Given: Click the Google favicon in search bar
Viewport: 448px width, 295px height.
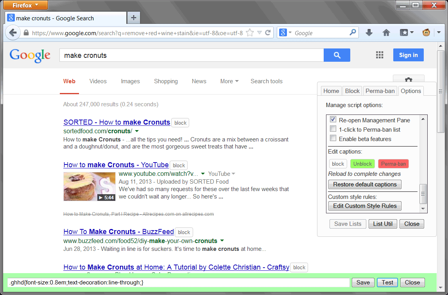Looking at the screenshot, I should pos(283,32).
